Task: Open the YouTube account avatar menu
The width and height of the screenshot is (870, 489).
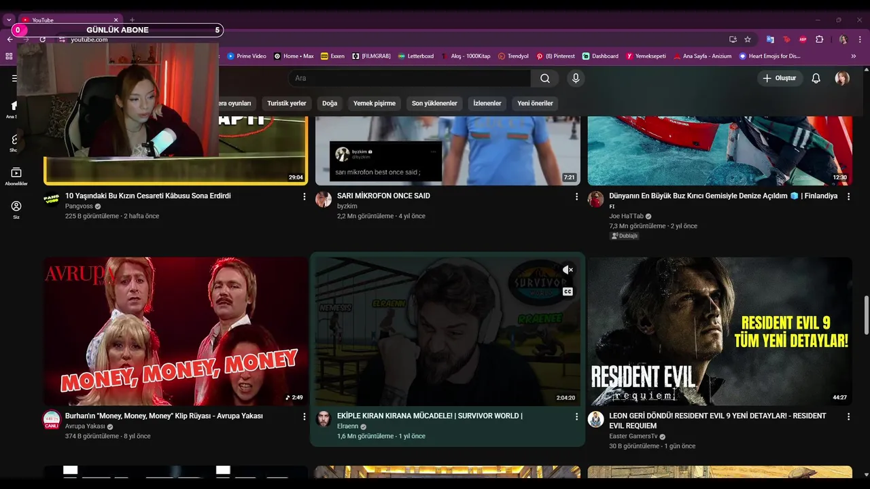Action: (x=842, y=78)
